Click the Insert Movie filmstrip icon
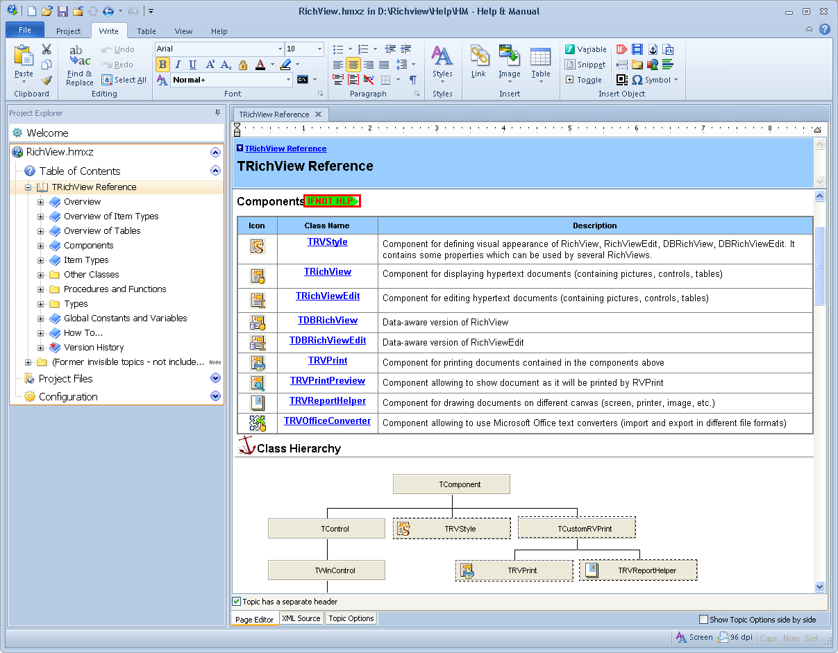 [637, 49]
